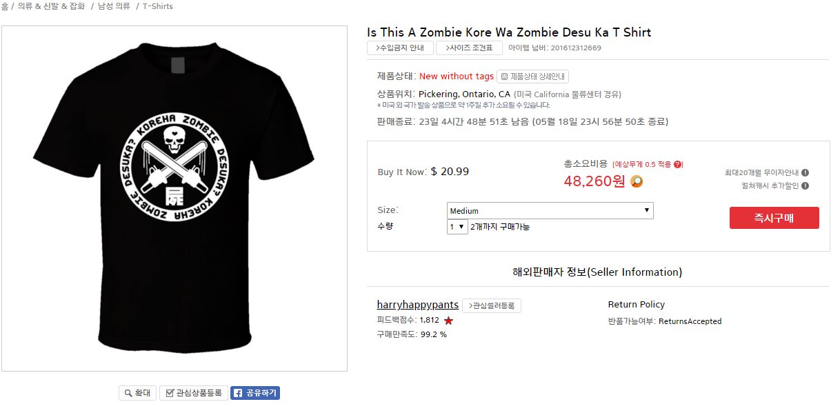Image resolution: width=831 pixels, height=404 pixels.
Task: Open the 수량 quantity dropdown
Action: [x=457, y=227]
